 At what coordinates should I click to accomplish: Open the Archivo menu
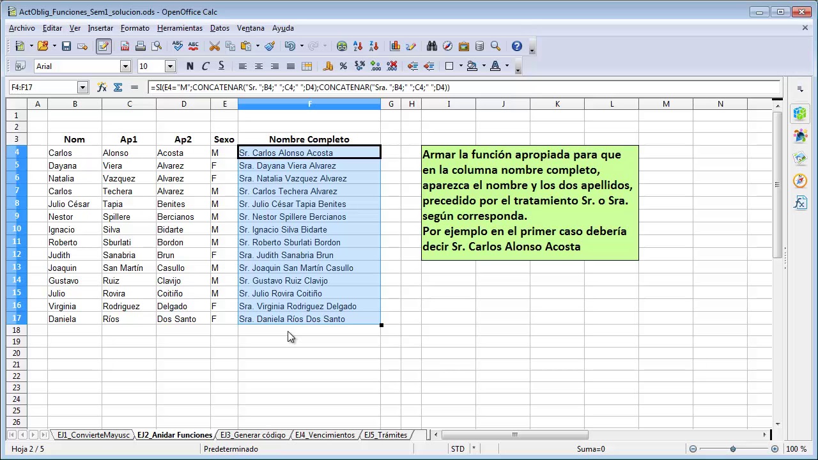point(22,28)
